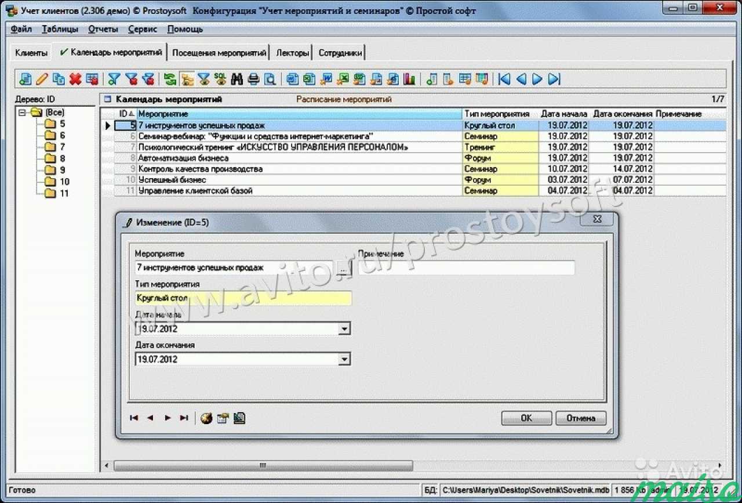Image resolution: width=742 pixels, height=503 pixels.
Task: Switch to the Посещения мероприятий tab
Action: pos(219,53)
